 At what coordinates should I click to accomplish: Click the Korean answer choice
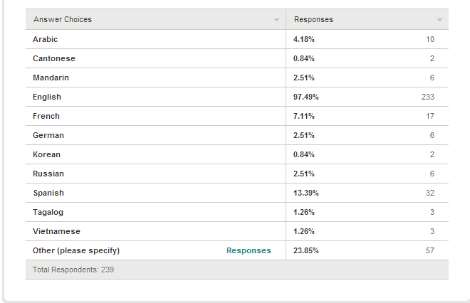tap(46, 154)
